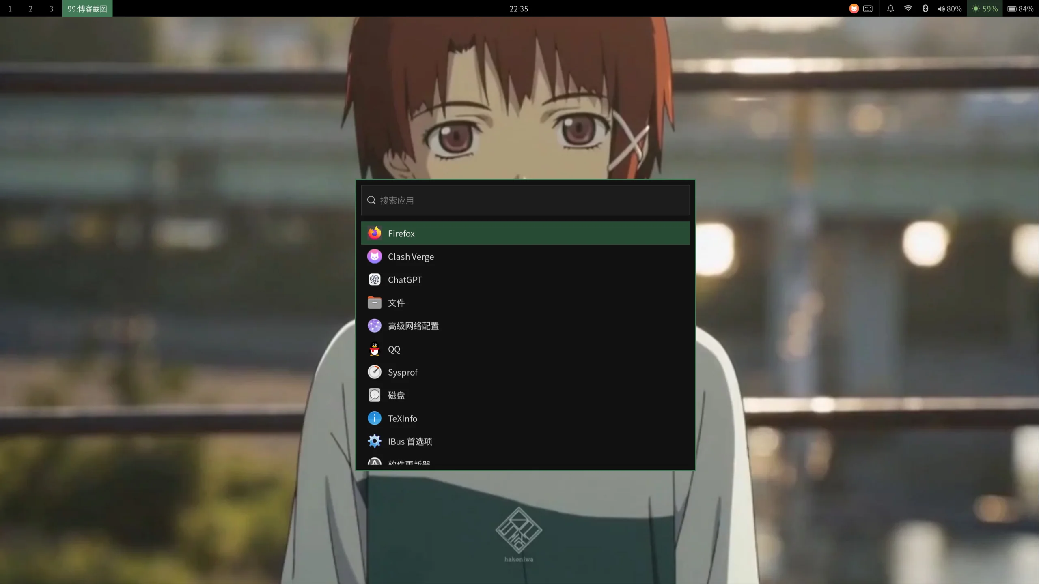1039x584 pixels.
Task: Open the 文件 entry label
Action: [396, 303]
